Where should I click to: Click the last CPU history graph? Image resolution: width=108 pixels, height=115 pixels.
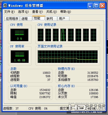point(93,35)
